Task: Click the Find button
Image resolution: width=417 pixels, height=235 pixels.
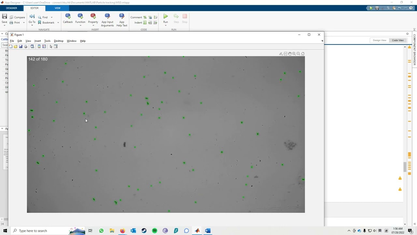Action: coord(43,17)
